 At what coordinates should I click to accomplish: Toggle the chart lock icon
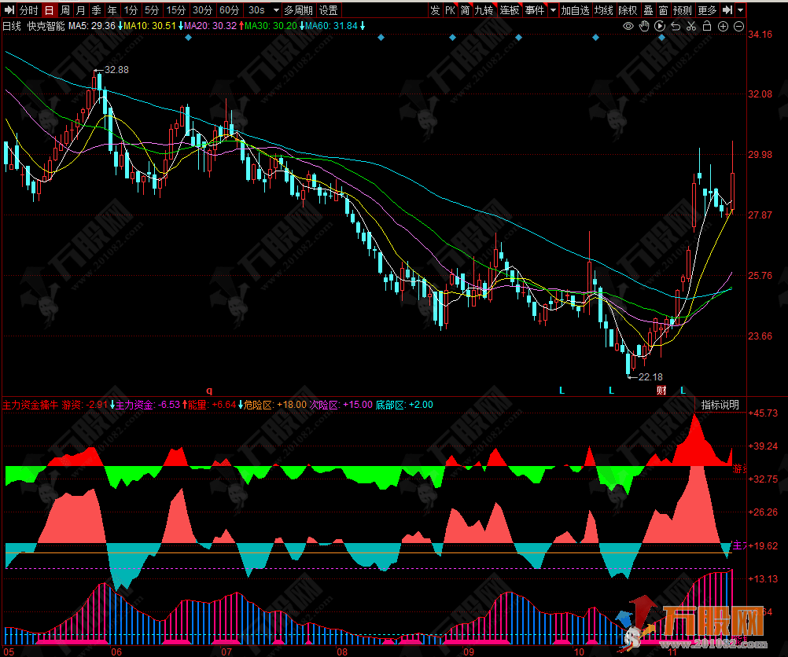tap(707, 26)
